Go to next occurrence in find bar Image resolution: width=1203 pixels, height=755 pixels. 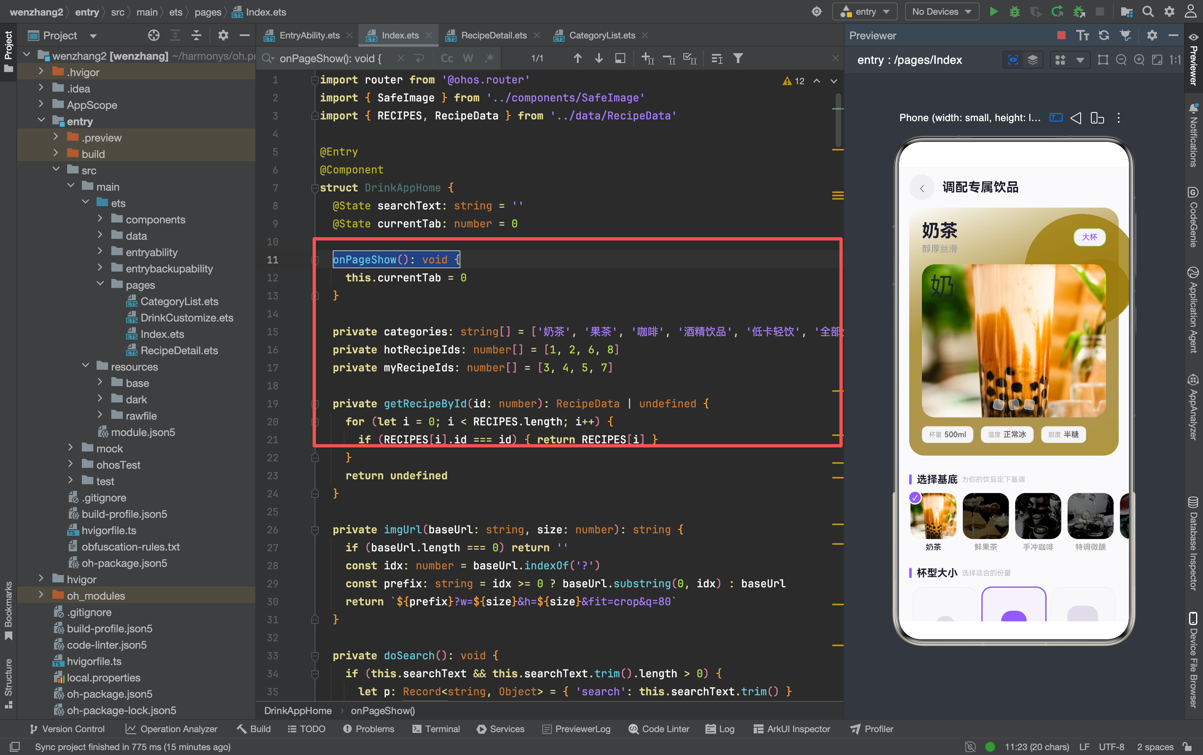[x=599, y=58]
